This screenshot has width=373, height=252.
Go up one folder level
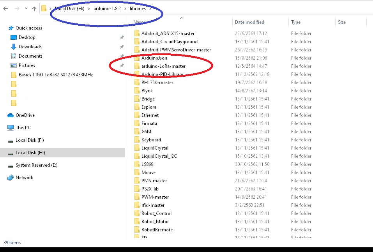point(34,9)
